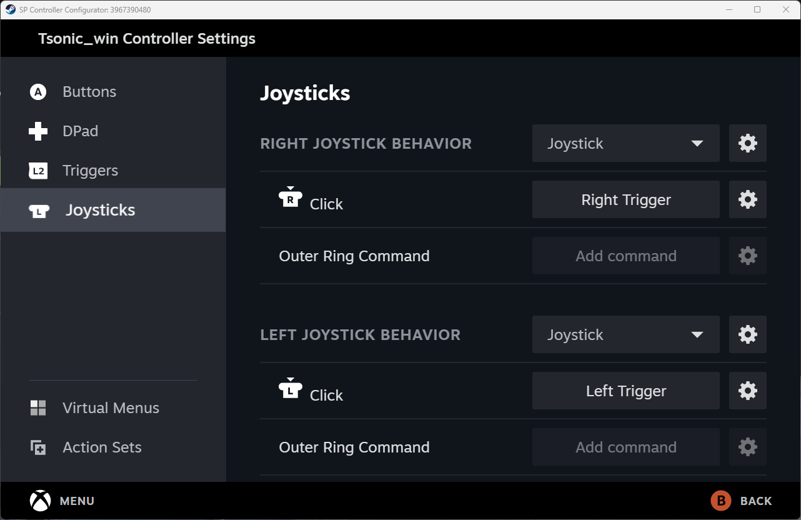This screenshot has height=520, width=801.
Task: Open settings gear for Right Joystick Behavior
Action: 747,143
